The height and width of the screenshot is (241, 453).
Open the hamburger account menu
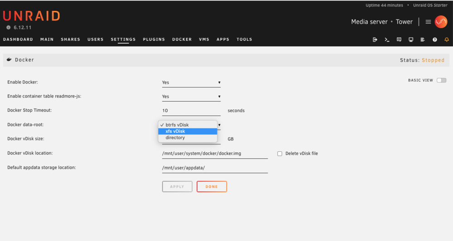click(x=428, y=22)
